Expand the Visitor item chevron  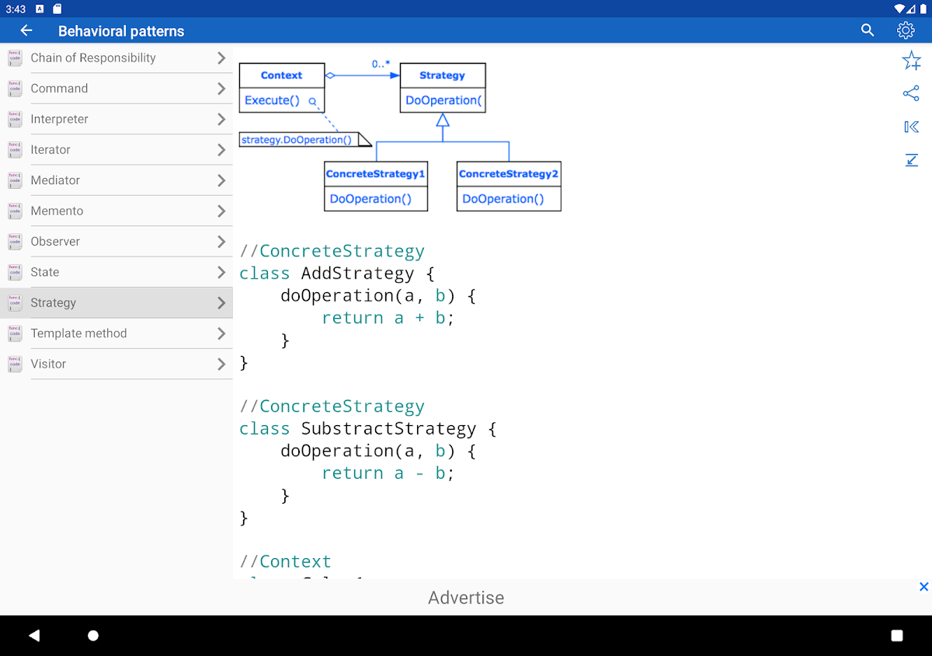pyautogui.click(x=221, y=364)
